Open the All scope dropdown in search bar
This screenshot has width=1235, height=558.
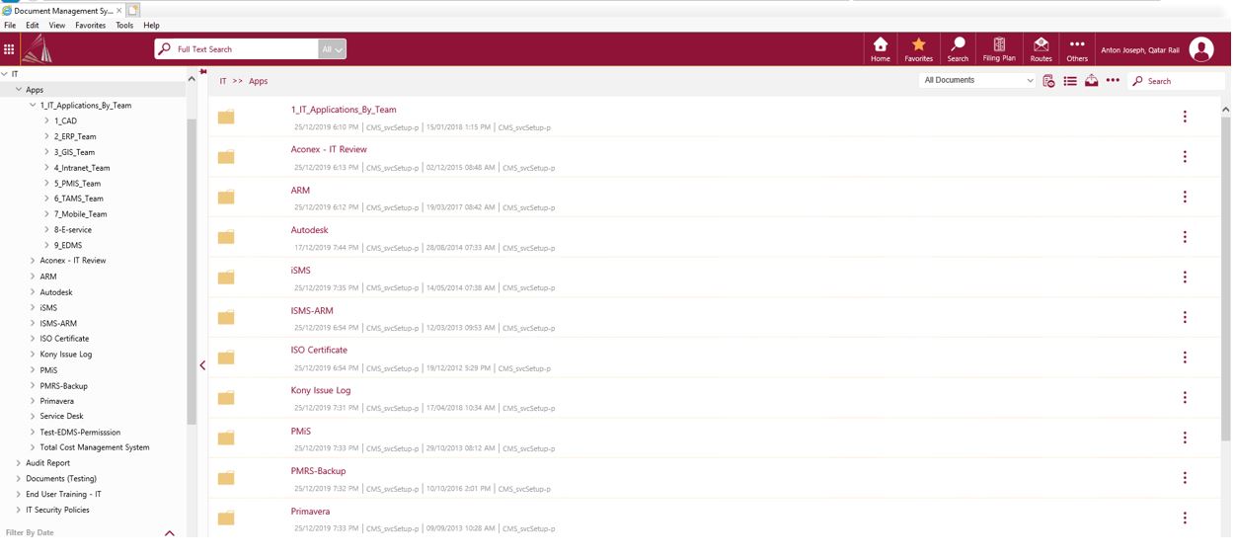click(333, 48)
